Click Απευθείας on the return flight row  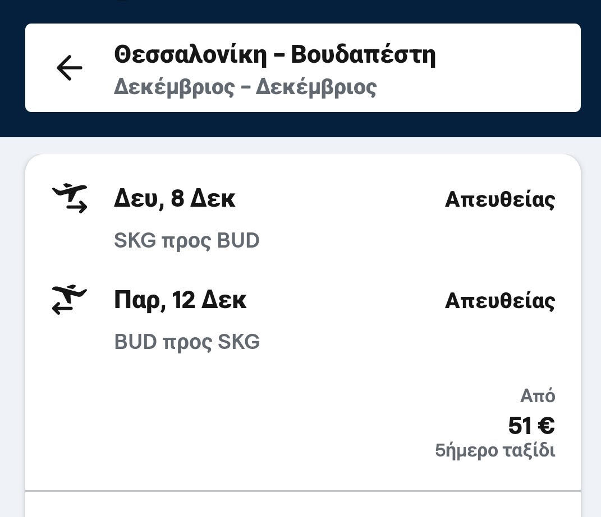coord(499,301)
